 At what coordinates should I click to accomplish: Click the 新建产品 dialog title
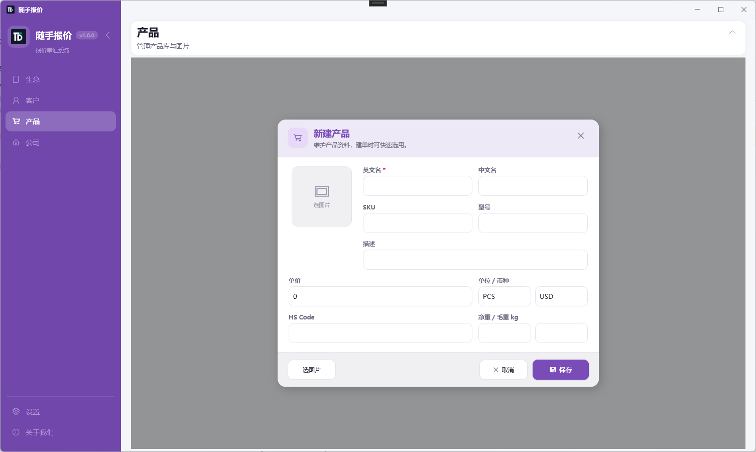click(x=332, y=134)
